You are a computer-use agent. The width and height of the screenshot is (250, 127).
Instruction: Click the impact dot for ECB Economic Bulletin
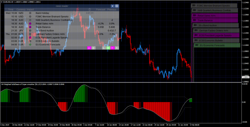coord(30,41)
